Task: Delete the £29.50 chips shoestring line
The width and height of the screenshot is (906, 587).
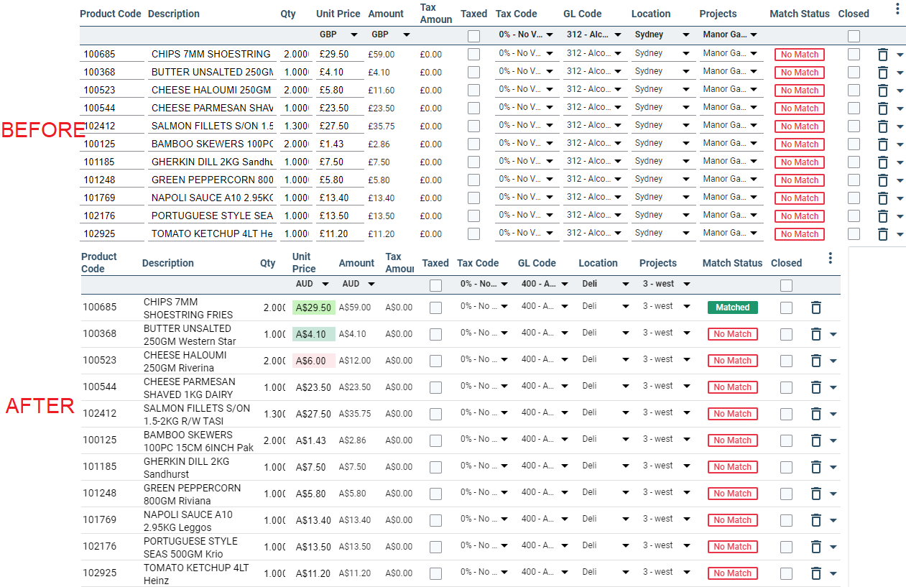Action: pyautogui.click(x=883, y=55)
